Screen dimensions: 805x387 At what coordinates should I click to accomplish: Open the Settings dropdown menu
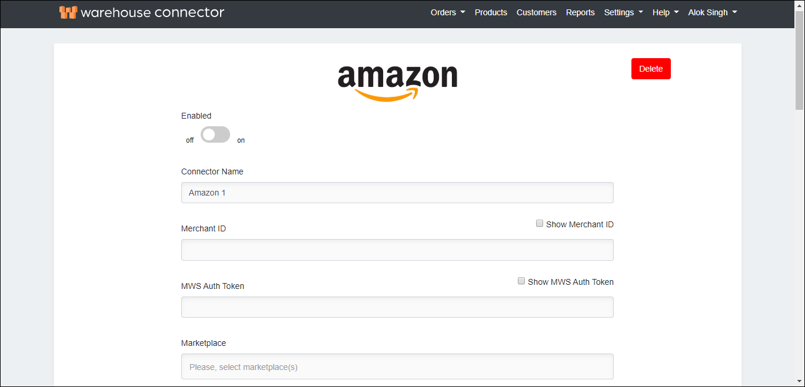(x=623, y=12)
